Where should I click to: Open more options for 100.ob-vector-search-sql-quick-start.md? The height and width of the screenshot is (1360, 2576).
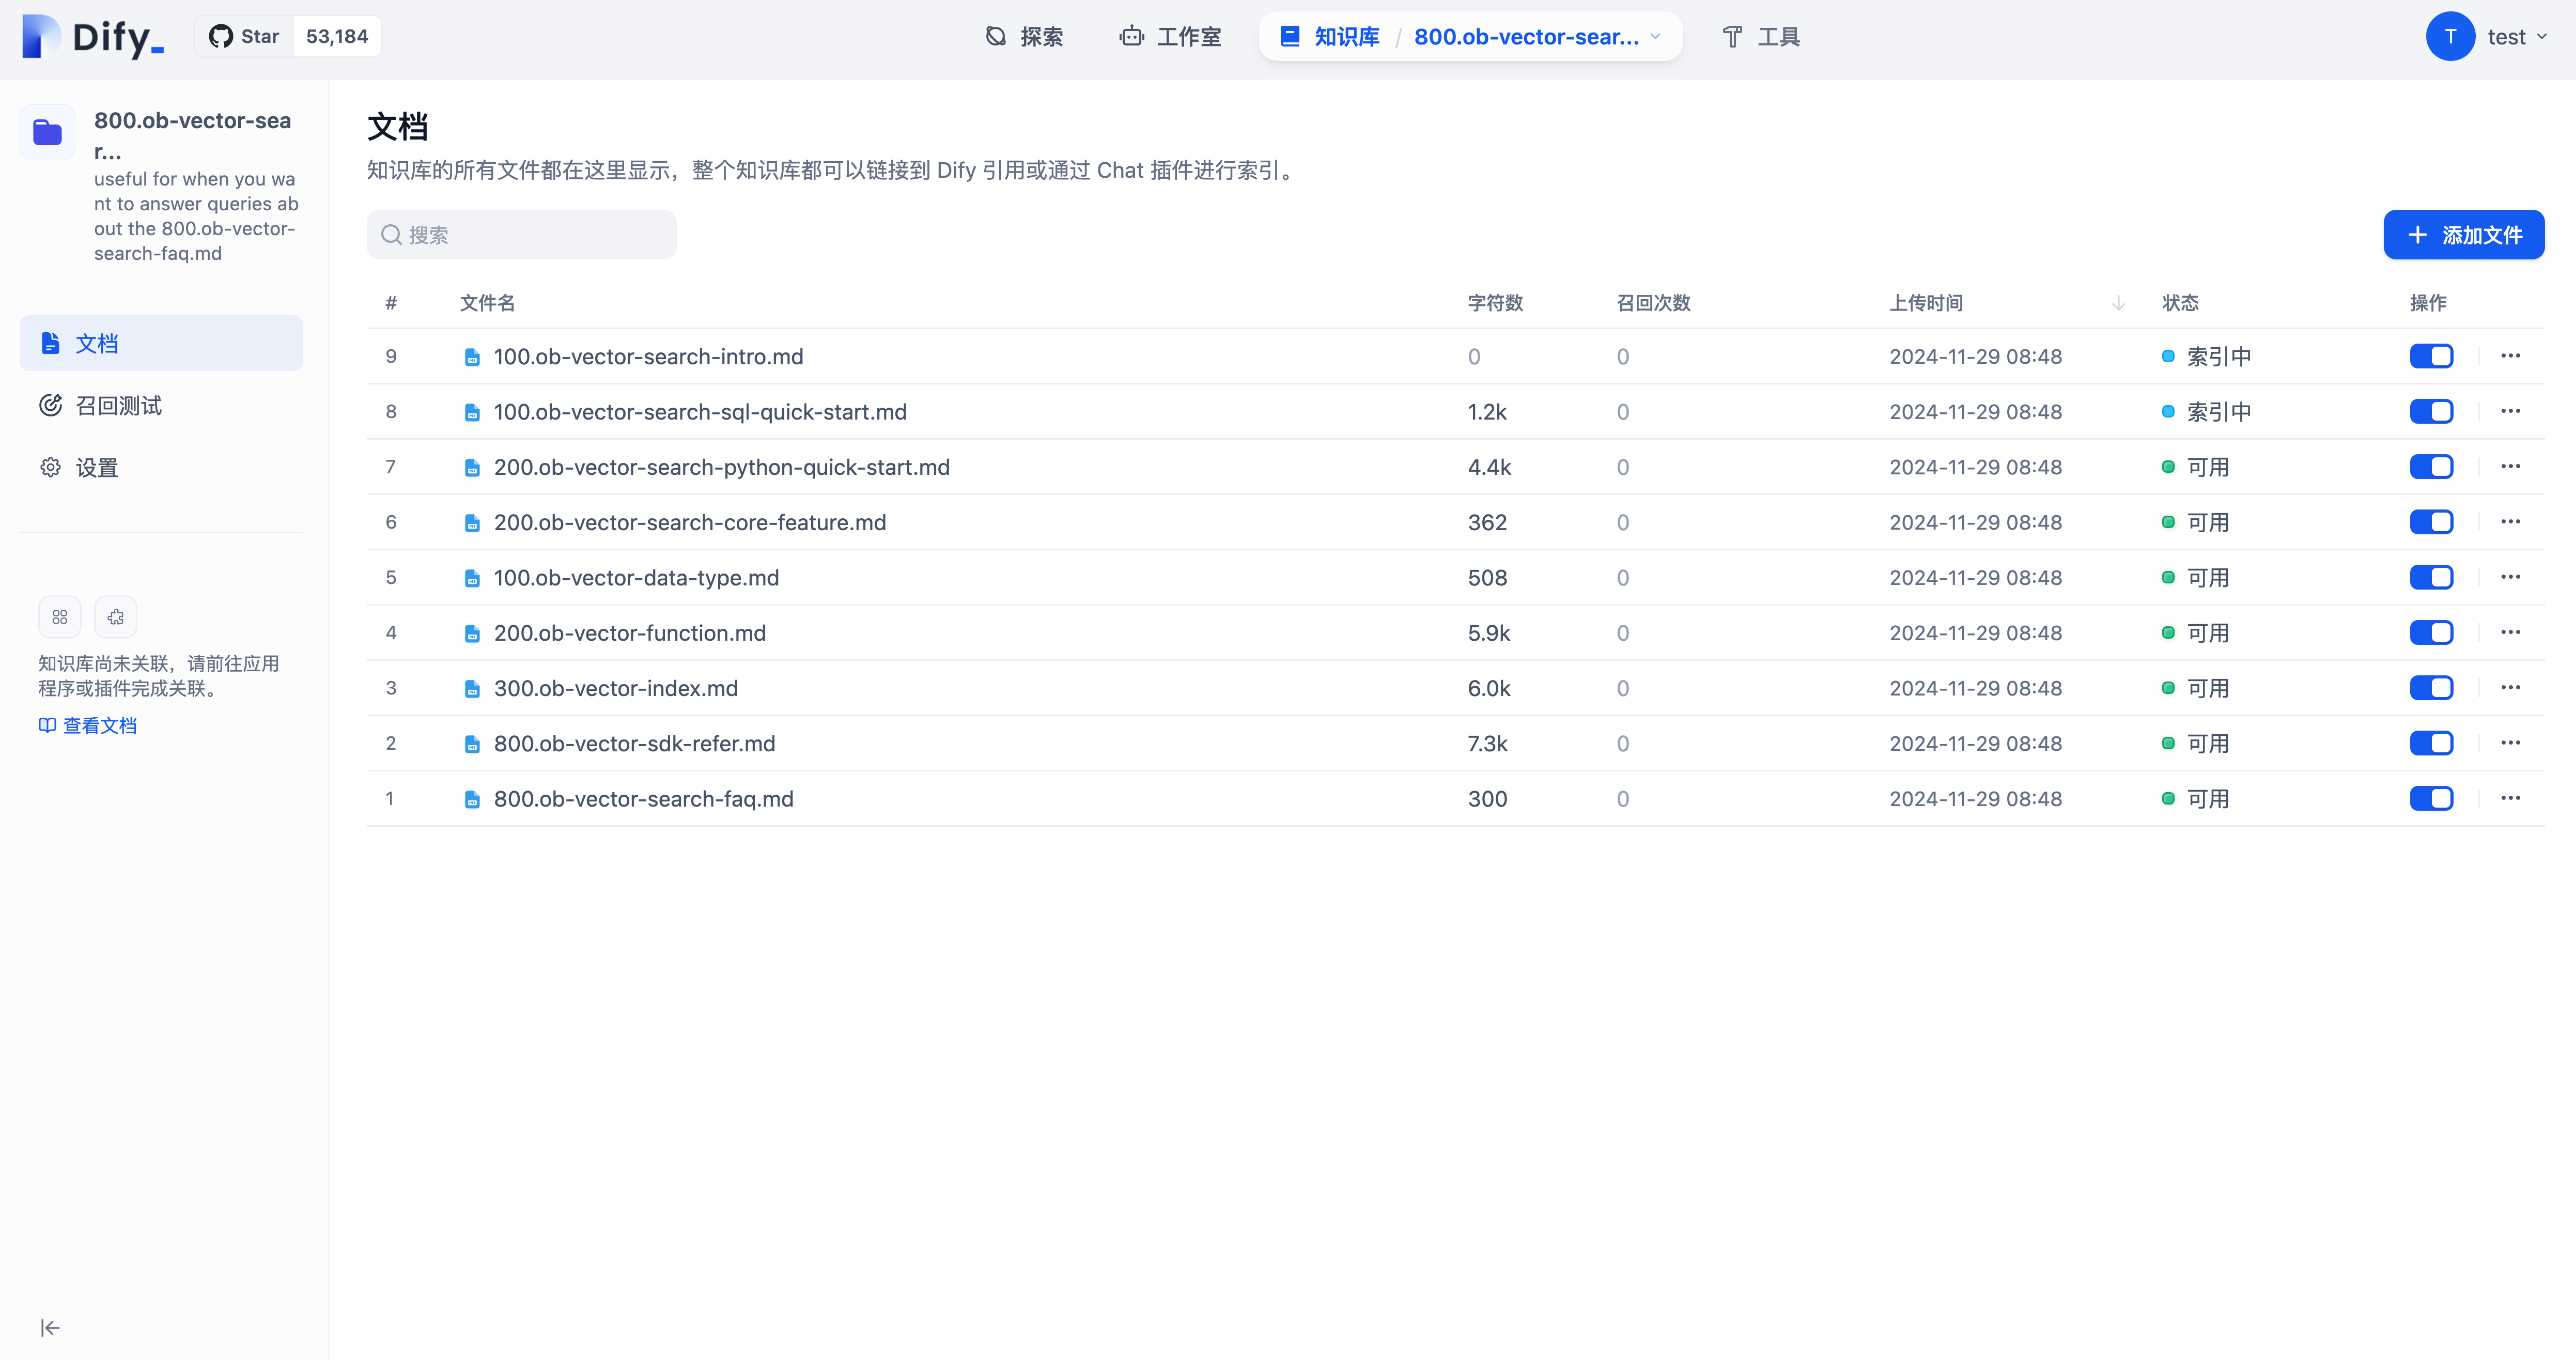[2510, 411]
